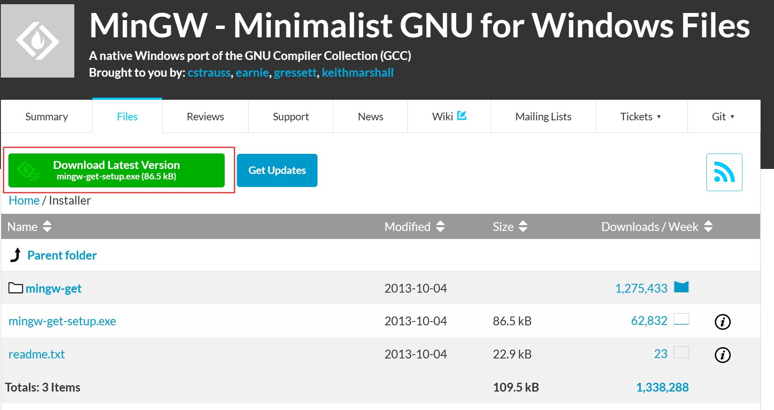Click the mingw-get downloads chart icon
This screenshot has height=410, width=774.
click(681, 287)
